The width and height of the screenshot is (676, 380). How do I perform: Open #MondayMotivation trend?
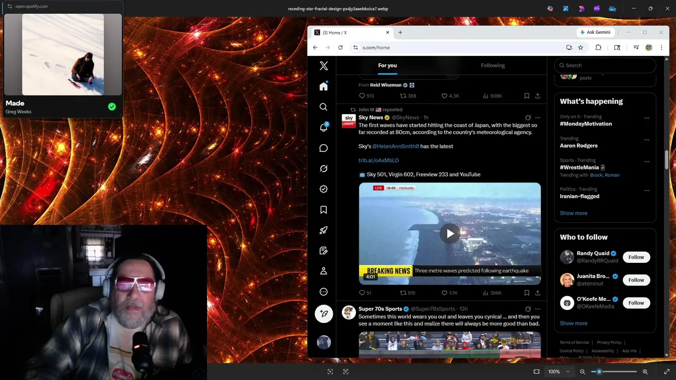[x=586, y=124]
